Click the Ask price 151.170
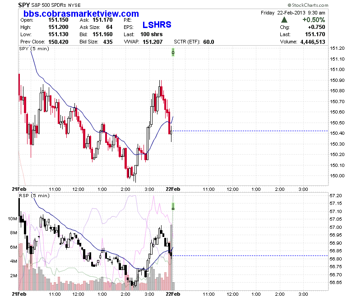The image size is (352, 298). (102, 20)
